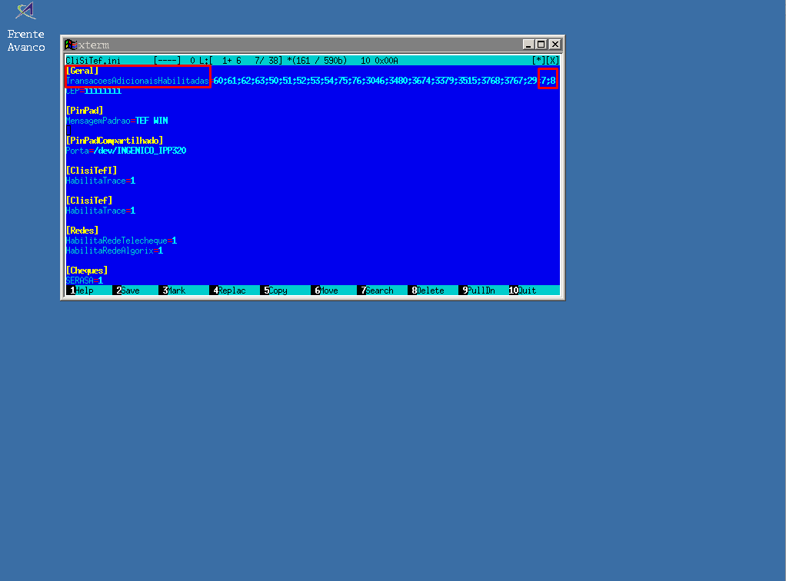Click 10Quit in the function key bar
The width and height of the screenshot is (786, 581).
[x=522, y=290]
